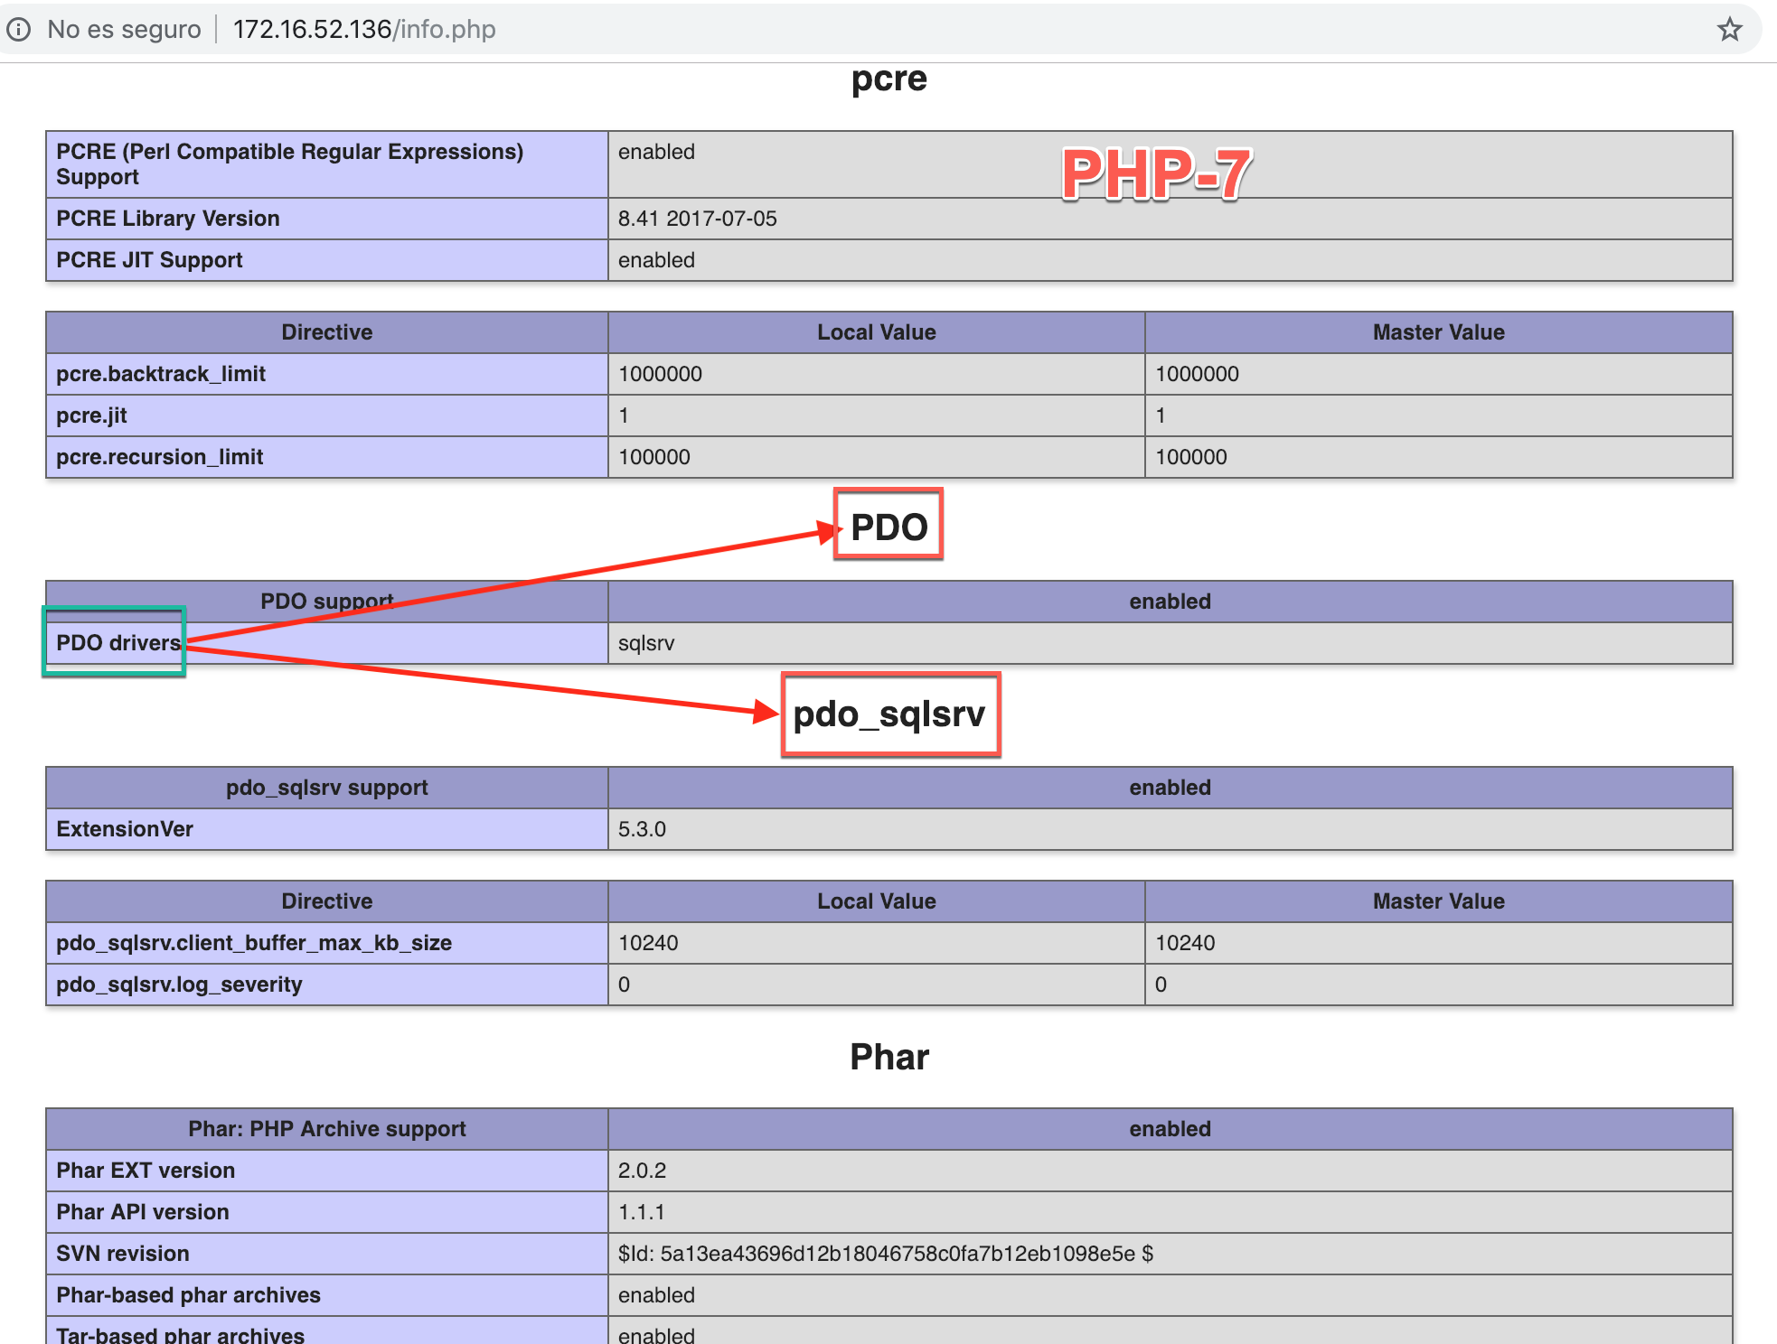Click the PDO drivers cell

[x=118, y=643]
